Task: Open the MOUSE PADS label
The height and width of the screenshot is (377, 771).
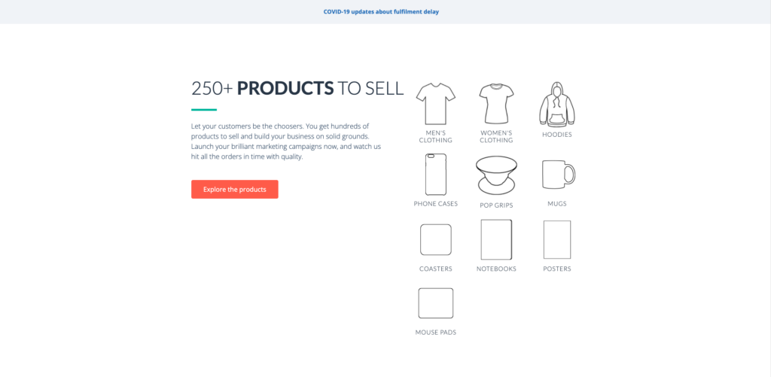Action: [x=436, y=333]
